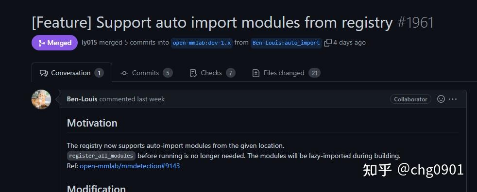477x192 pixels.
Task: Open the ly015 user profile link
Action: 89,43
